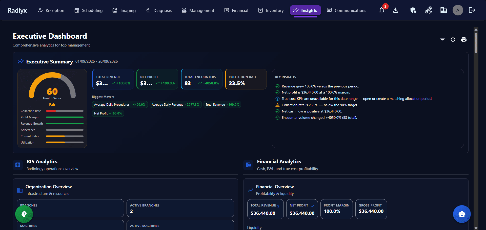Open the Imaging menu
Image resolution: width=486 pixels, height=230 pixels.
pyautogui.click(x=124, y=10)
